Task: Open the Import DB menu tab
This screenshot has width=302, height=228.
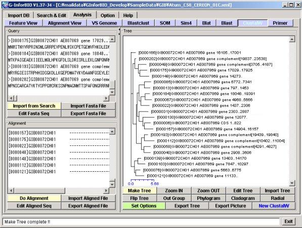Action: pyautogui.click(x=19, y=15)
